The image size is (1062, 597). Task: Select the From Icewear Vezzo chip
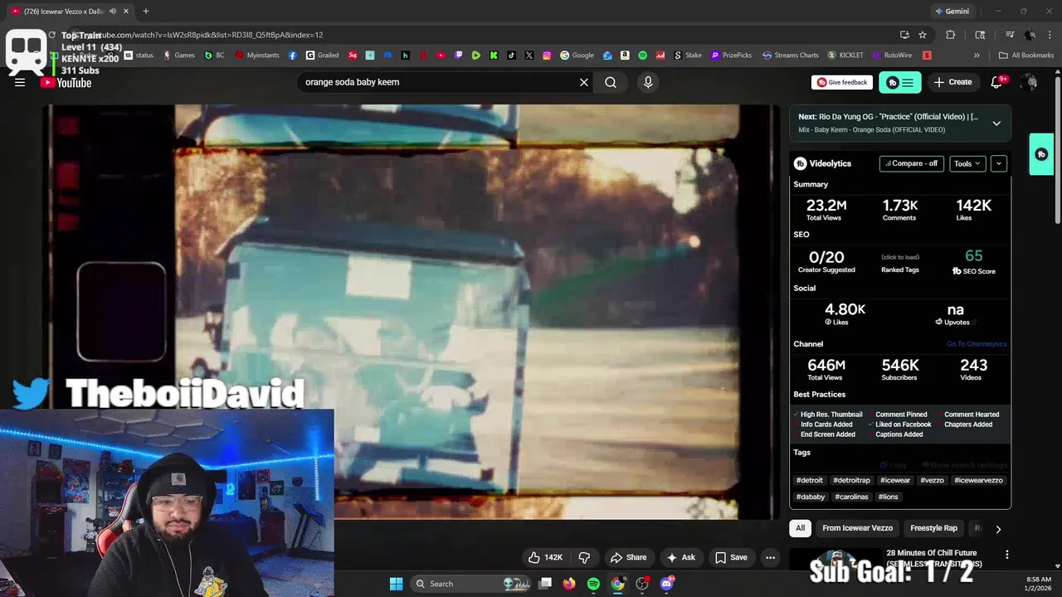858,528
